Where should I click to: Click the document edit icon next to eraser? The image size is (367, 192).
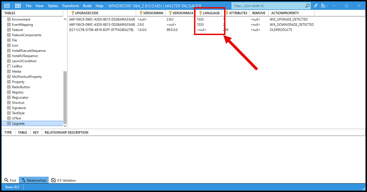[x=324, y=5]
